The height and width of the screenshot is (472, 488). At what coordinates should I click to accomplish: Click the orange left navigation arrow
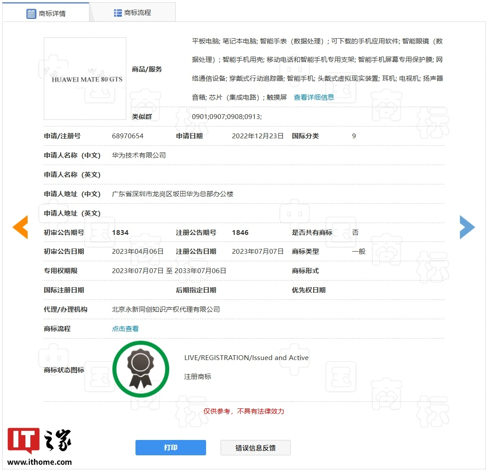tap(20, 227)
